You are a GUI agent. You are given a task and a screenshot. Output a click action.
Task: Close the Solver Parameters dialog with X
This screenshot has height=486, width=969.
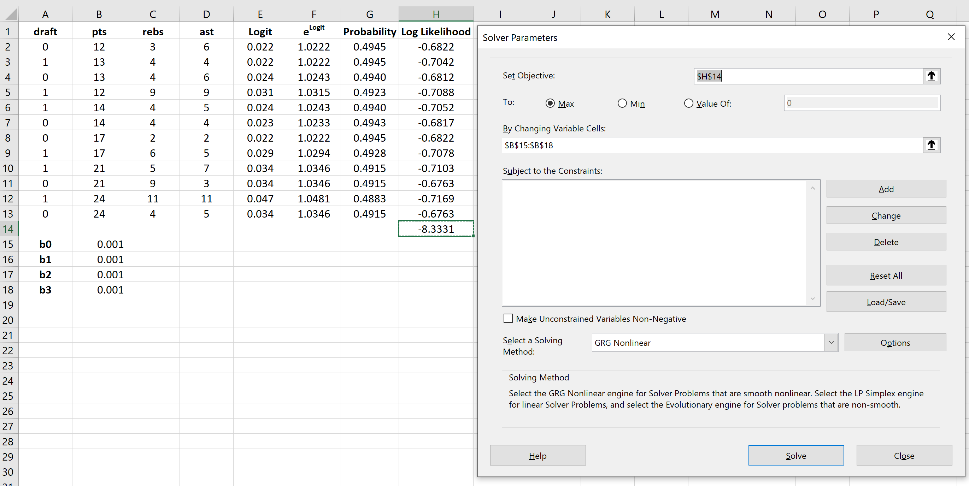pos(951,37)
